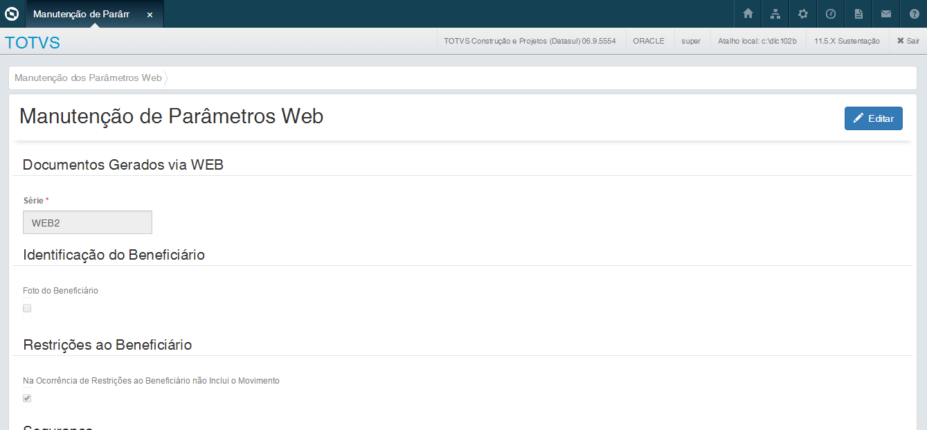
Task: Go to the home page icon
Action: [x=748, y=14]
